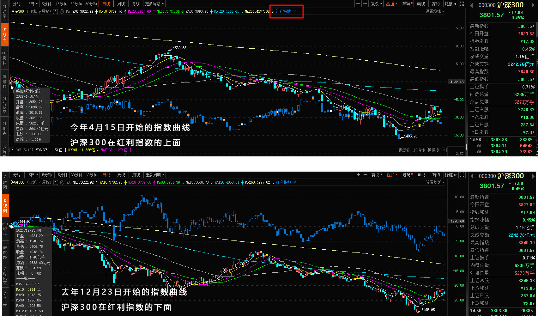This screenshot has width=538, height=316.
Task: Remove the 红利指数 overlay in top chart
Action: [x=295, y=11]
